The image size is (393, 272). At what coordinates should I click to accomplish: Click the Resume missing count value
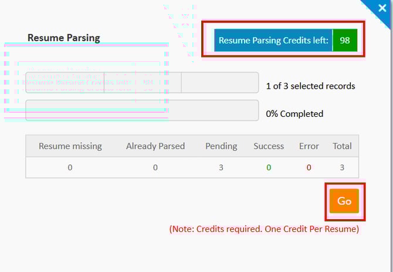pyautogui.click(x=70, y=167)
